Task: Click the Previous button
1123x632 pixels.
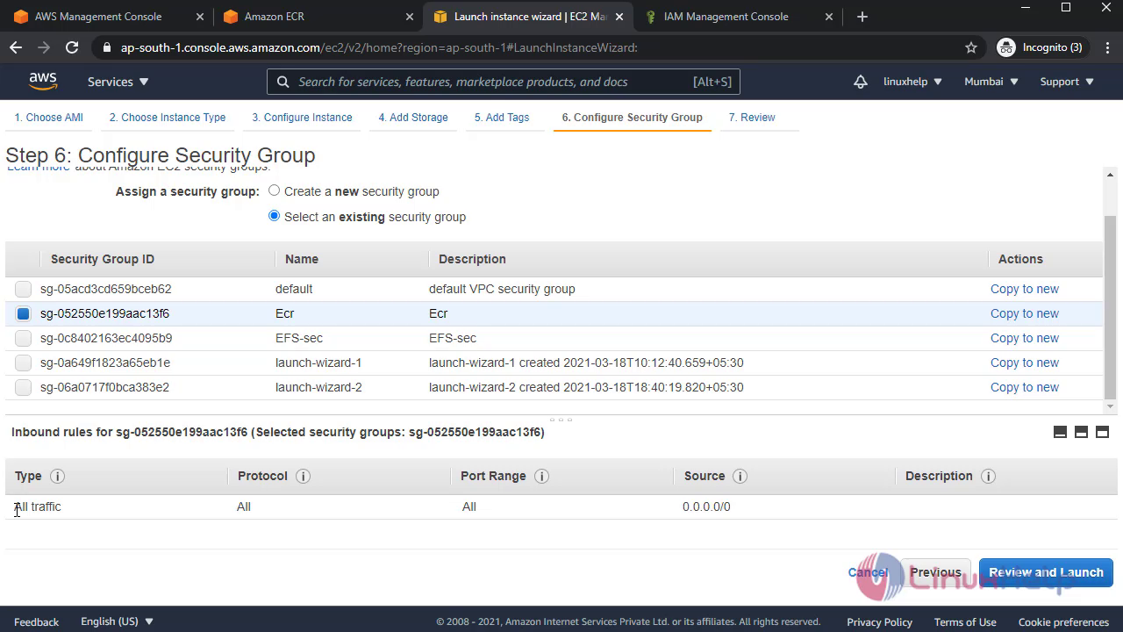Action: tap(935, 572)
